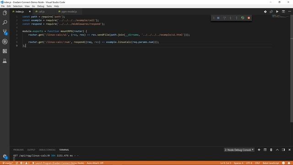
Task: Switch to the index.js tab
Action: point(20,11)
